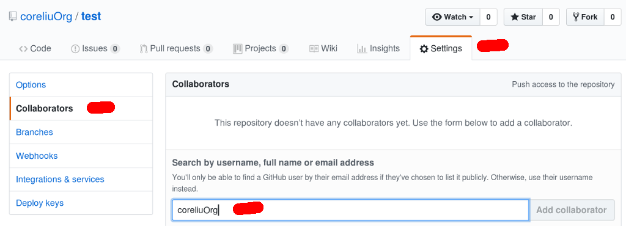
Task: Switch to the Issues tab
Action: pos(95,49)
